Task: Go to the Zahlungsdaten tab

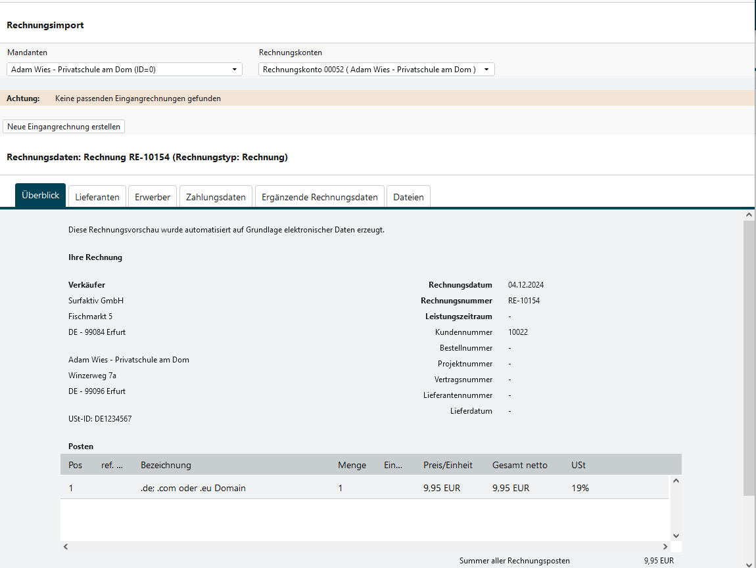Action: pos(216,197)
